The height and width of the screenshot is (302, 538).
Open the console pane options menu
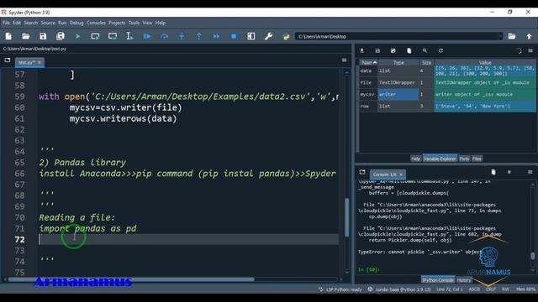[530, 172]
